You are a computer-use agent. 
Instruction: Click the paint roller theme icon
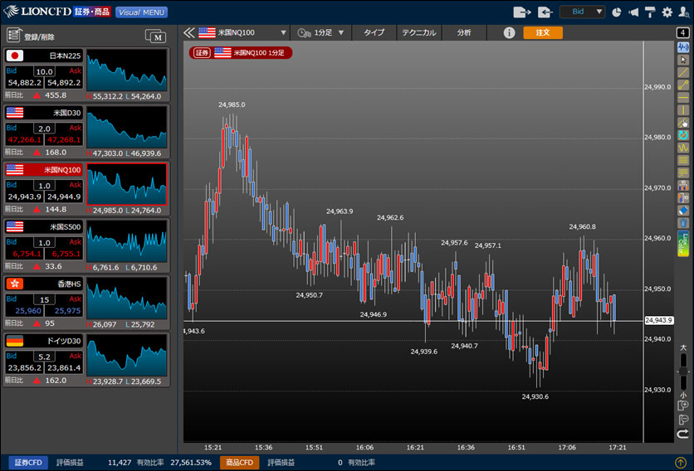click(650, 12)
